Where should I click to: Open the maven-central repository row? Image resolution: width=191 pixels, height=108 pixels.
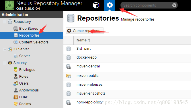[x=127, y=67]
